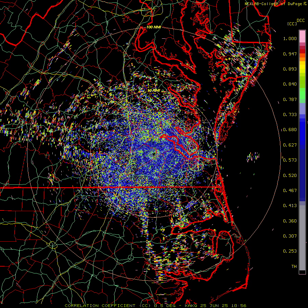Click the CORRELATION COEFFICIENT (CC) caption text
Viewport: 308px width, 308px height.
pos(108,306)
